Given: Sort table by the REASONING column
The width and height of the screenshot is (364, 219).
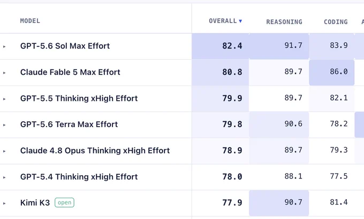Looking at the screenshot, I should pos(284,22).
